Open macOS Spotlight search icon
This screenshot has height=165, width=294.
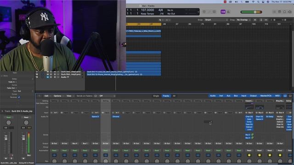258,2
